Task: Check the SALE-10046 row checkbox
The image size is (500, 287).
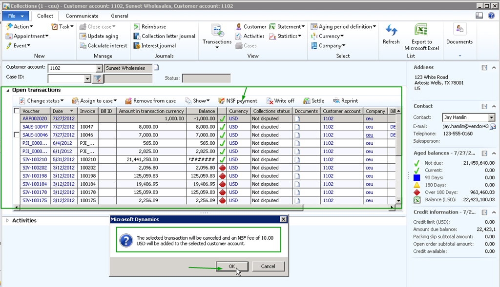Action: (17, 135)
